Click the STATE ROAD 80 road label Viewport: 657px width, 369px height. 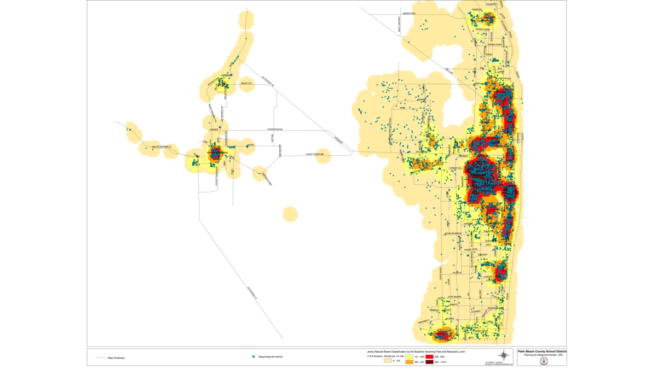coord(275,130)
